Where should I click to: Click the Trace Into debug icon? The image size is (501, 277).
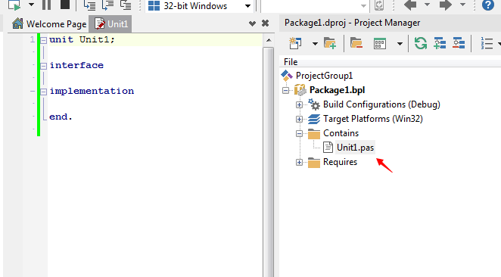(x=89, y=5)
